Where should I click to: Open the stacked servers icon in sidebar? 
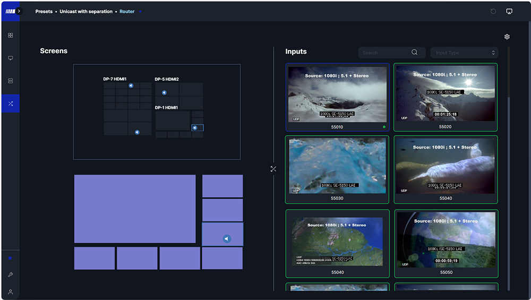tap(10, 81)
